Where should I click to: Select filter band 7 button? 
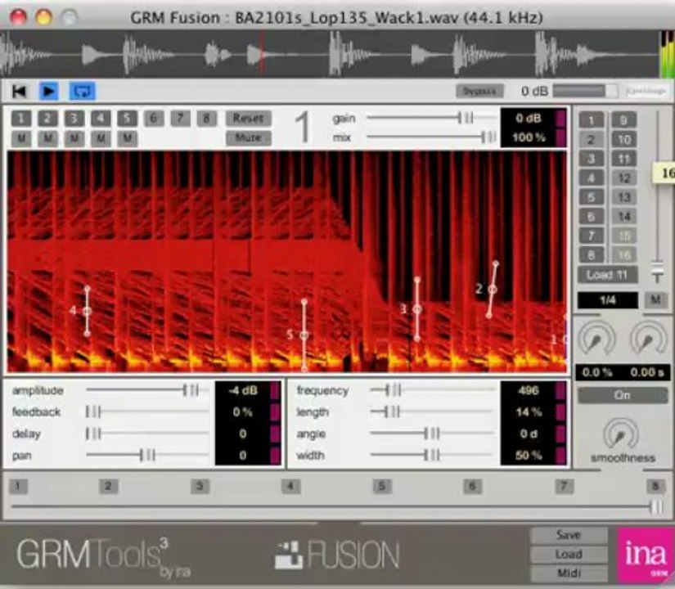click(180, 118)
